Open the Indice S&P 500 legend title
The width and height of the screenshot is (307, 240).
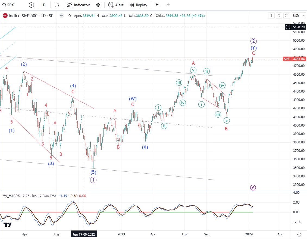pos(31,16)
